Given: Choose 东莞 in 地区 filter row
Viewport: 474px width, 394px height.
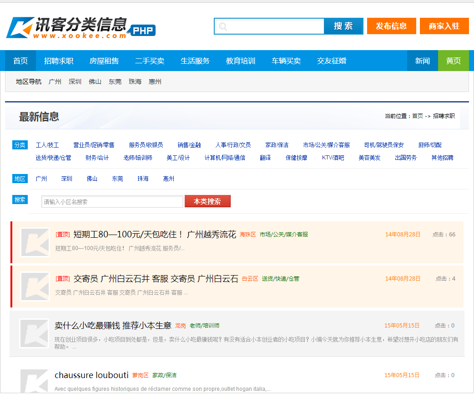Looking at the screenshot, I should pyautogui.click(x=118, y=179).
